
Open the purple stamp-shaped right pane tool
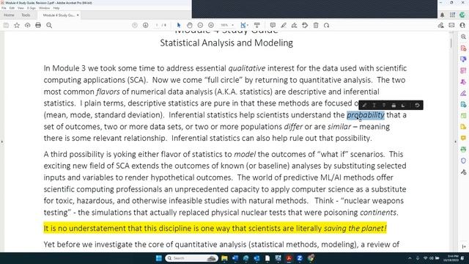(x=463, y=81)
